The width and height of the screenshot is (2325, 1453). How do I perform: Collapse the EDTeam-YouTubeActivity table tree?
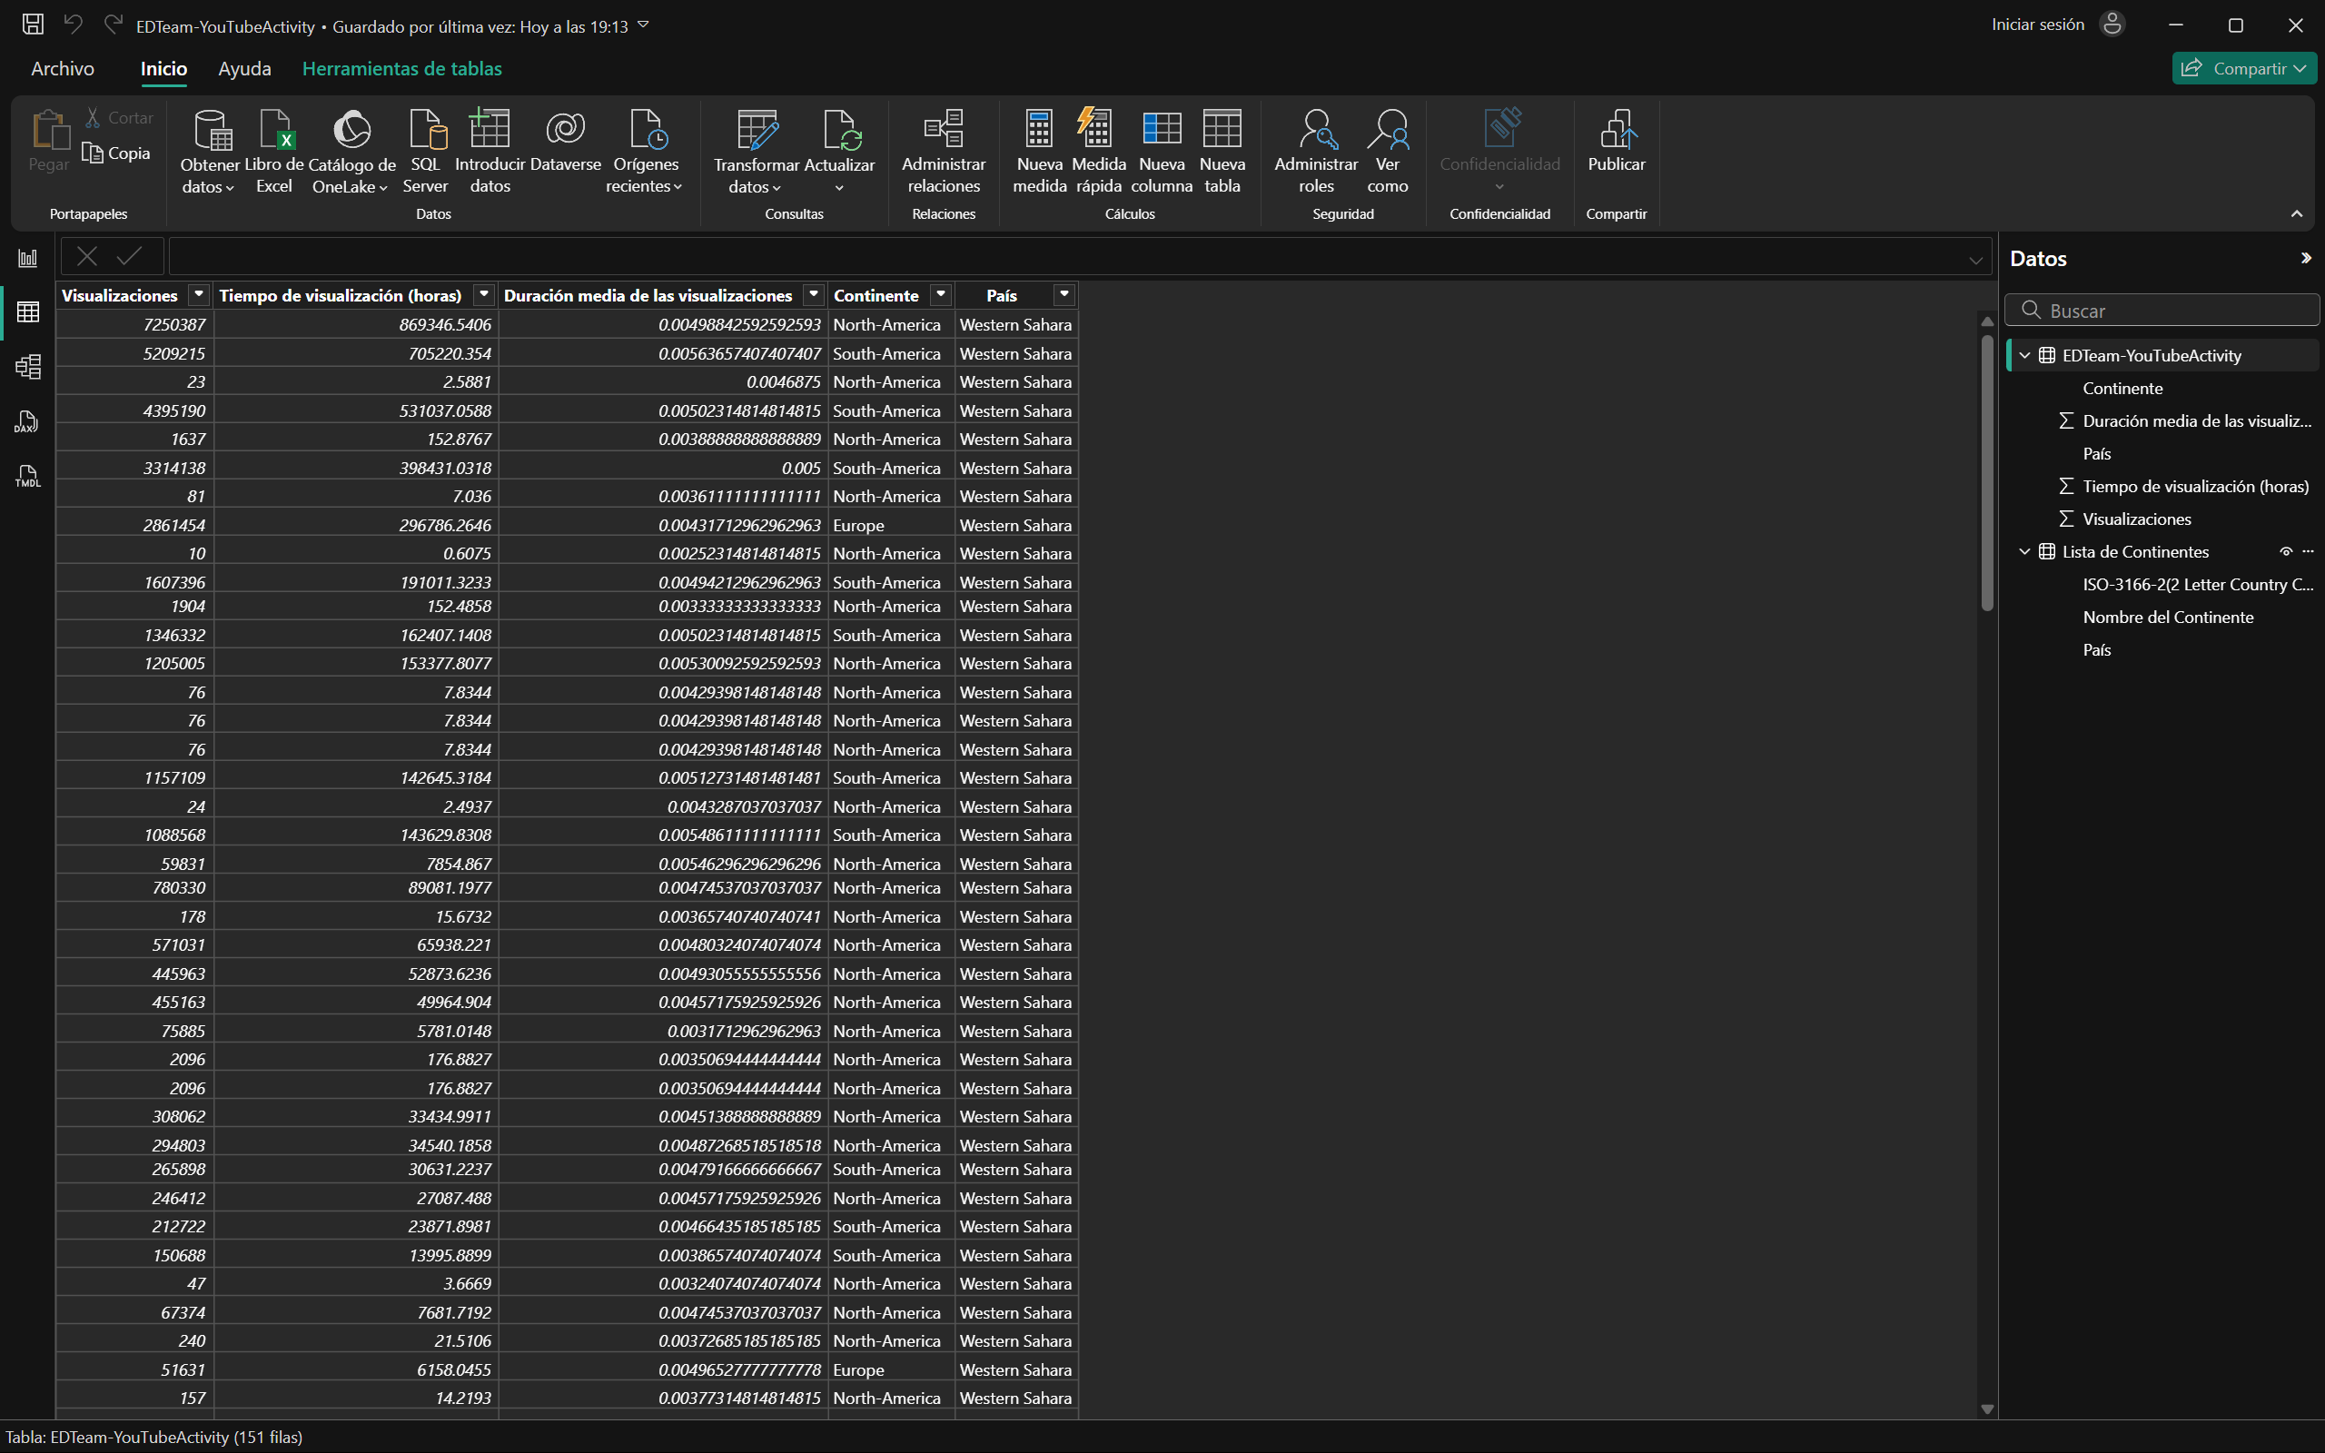(x=2023, y=356)
